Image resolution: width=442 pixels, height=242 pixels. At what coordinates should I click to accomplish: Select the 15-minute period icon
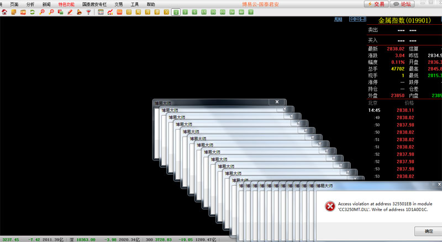click(x=204, y=12)
